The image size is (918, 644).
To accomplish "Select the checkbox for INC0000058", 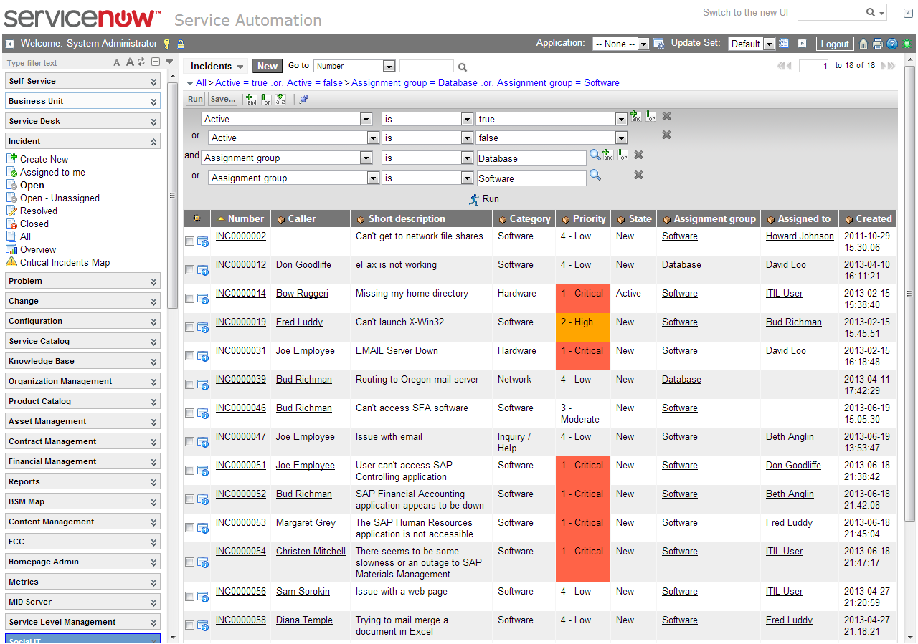I will (189, 625).
